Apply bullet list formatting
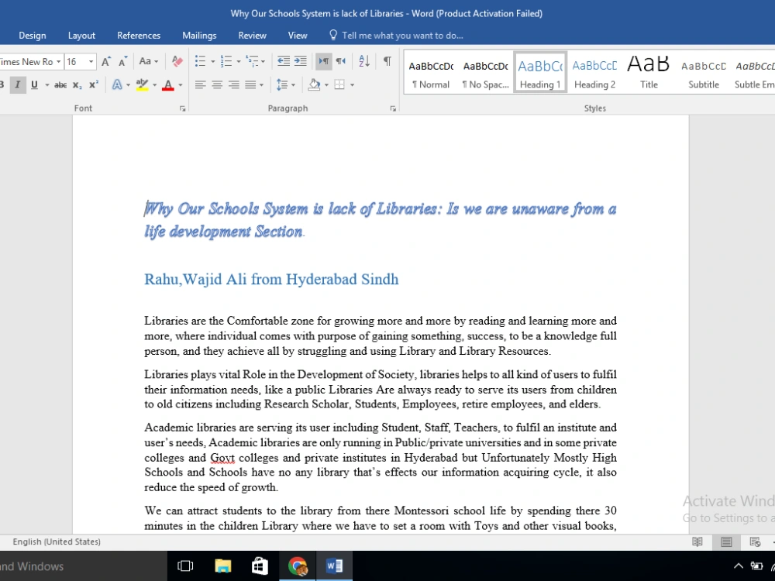This screenshot has width=775, height=581. (200, 61)
